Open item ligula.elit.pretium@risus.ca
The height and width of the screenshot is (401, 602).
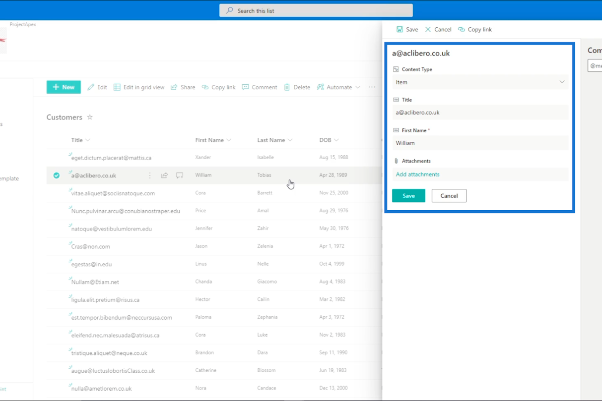105,300
